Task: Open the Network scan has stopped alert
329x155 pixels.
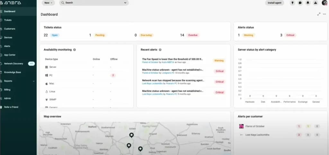Action: [173, 80]
